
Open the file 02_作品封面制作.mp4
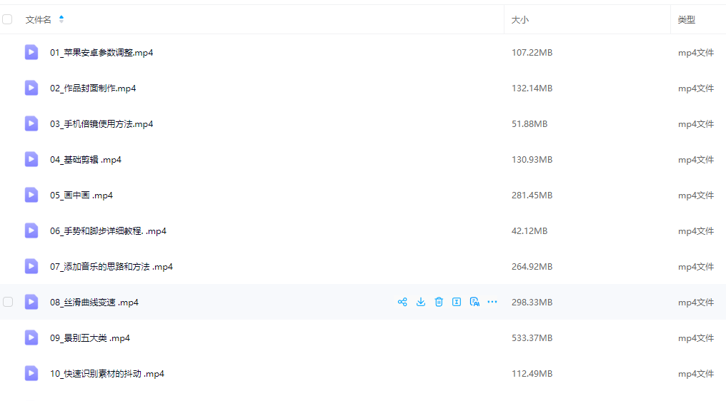[93, 88]
